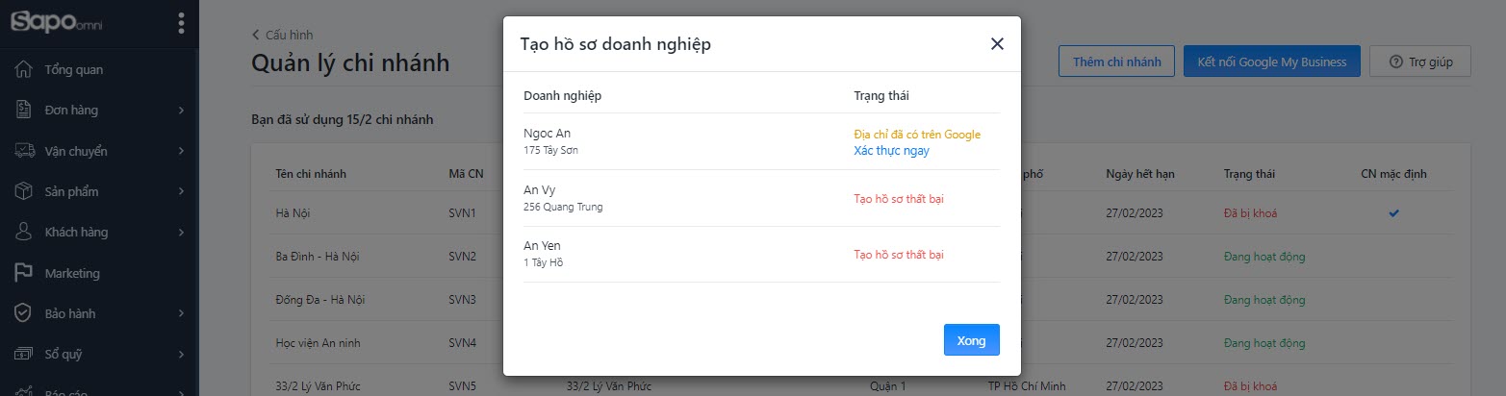Click the 256 Quang Trung address
The width and height of the screenshot is (1506, 396).
(563, 207)
